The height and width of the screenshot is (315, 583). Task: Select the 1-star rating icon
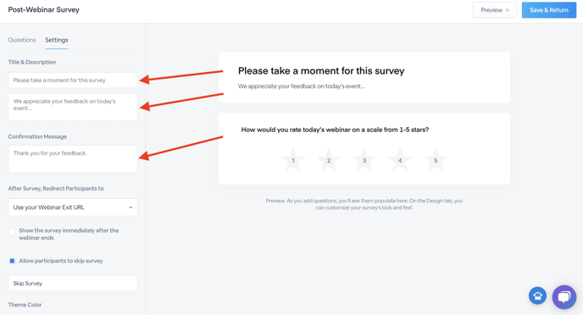tap(293, 160)
